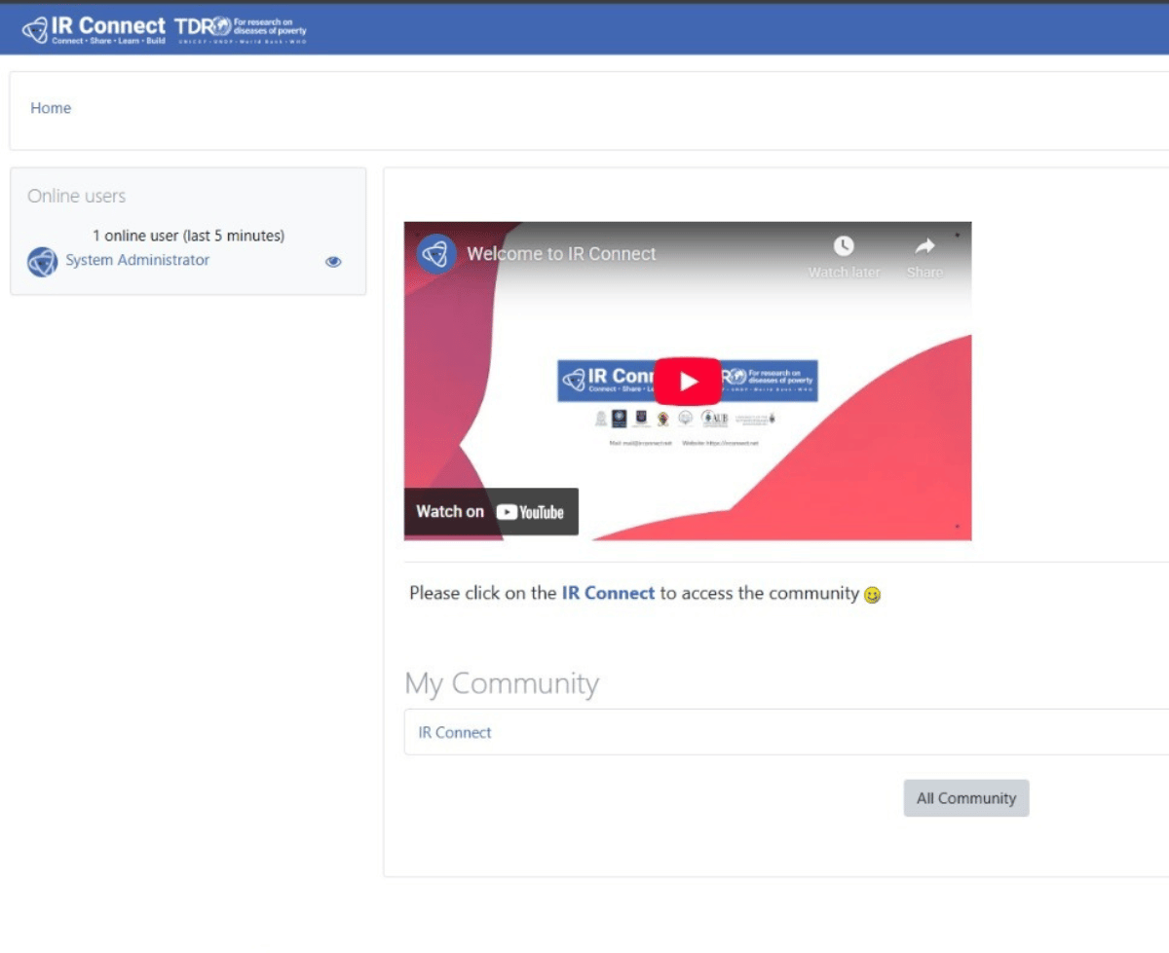
Task: Click the Share arrow icon on the video
Action: tap(924, 247)
